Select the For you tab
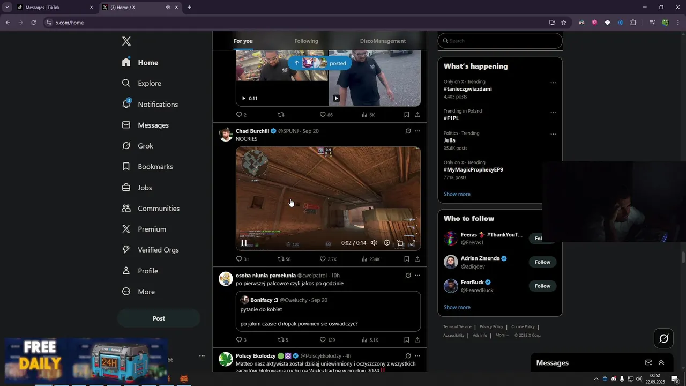The image size is (686, 386). tap(243, 41)
